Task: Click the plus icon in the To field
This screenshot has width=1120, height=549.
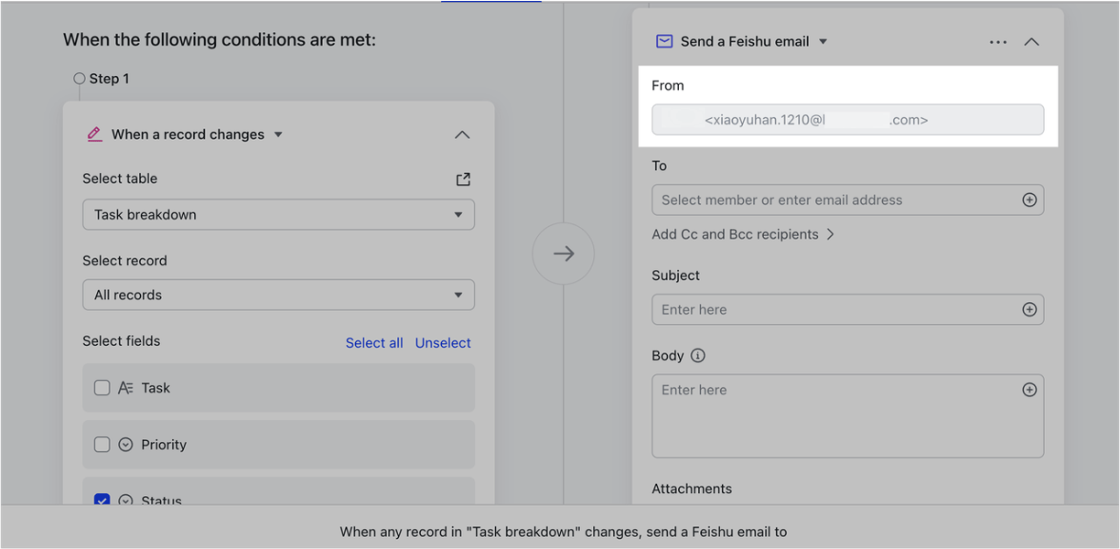Action: coord(1028,199)
